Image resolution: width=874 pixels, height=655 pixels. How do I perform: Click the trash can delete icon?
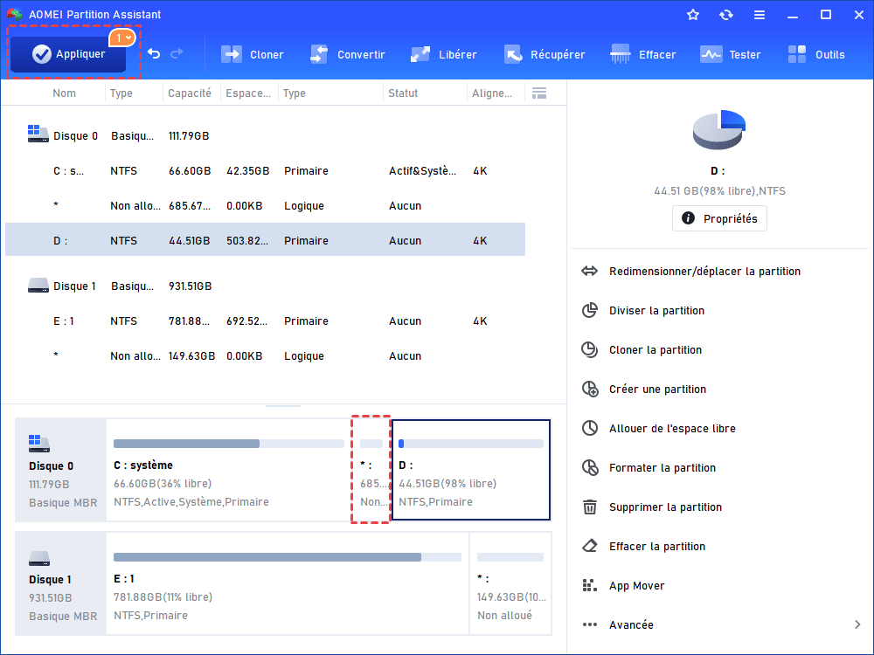pyautogui.click(x=590, y=507)
